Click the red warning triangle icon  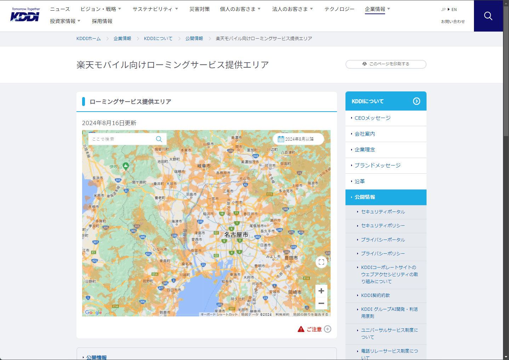(x=301, y=329)
